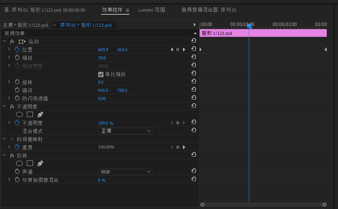Reset the 旋转 parameter

click(193, 81)
